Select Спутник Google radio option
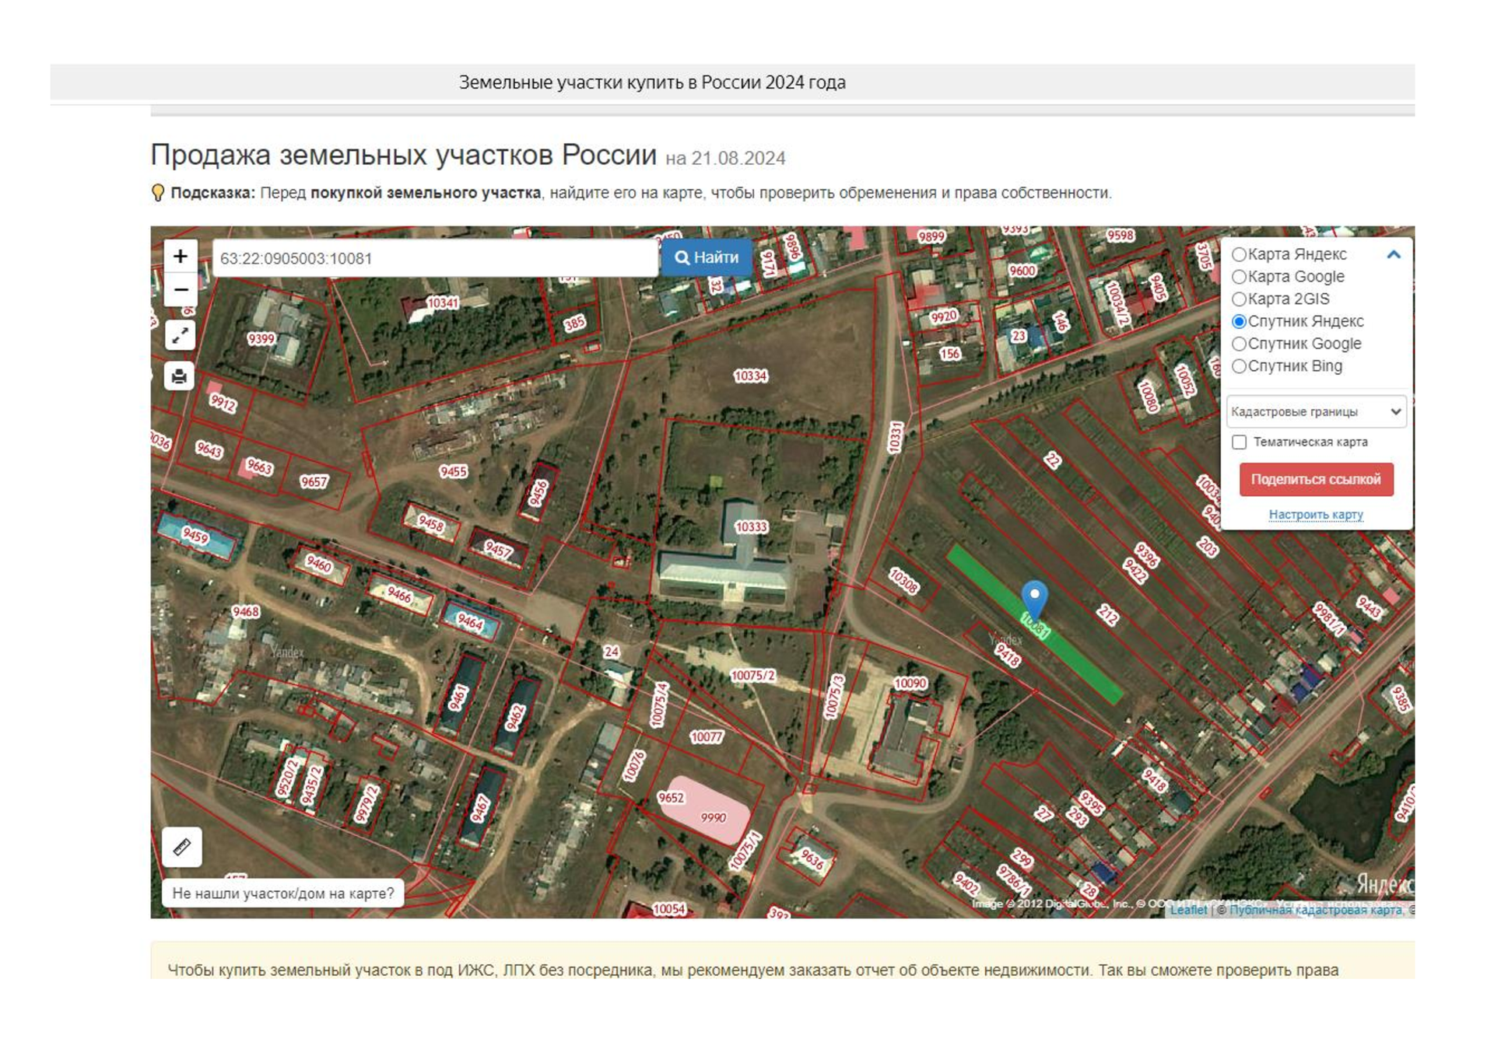 [1240, 344]
